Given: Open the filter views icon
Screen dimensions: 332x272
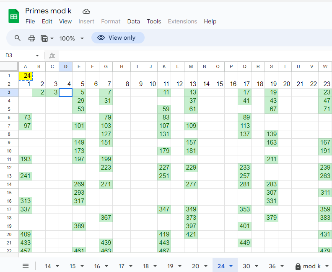Looking at the screenshot, I should tap(44, 38).
